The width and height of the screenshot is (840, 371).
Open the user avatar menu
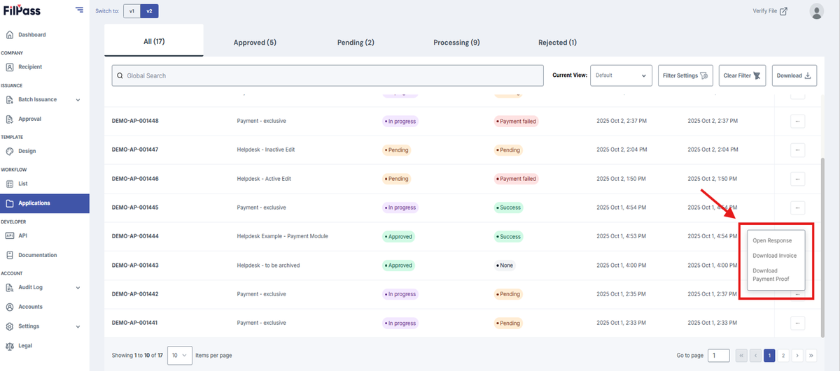click(816, 11)
